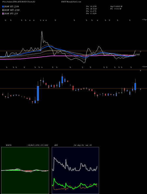Click the 'Avg V: 0.015 M' volume text
147x194 pixels.
(x=116, y=6)
